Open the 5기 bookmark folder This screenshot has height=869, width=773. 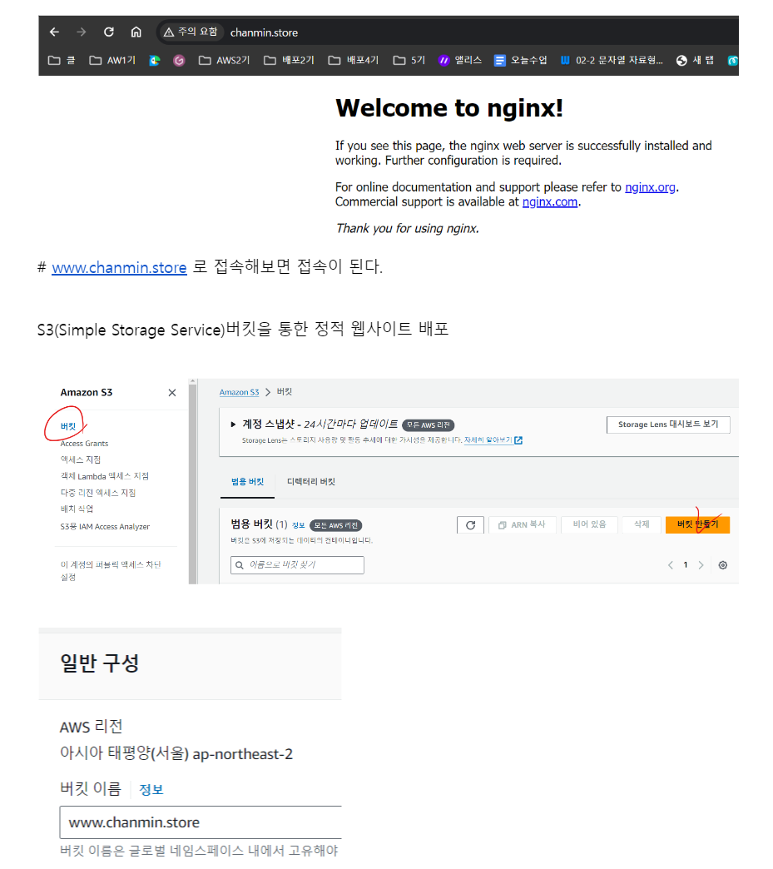409,60
